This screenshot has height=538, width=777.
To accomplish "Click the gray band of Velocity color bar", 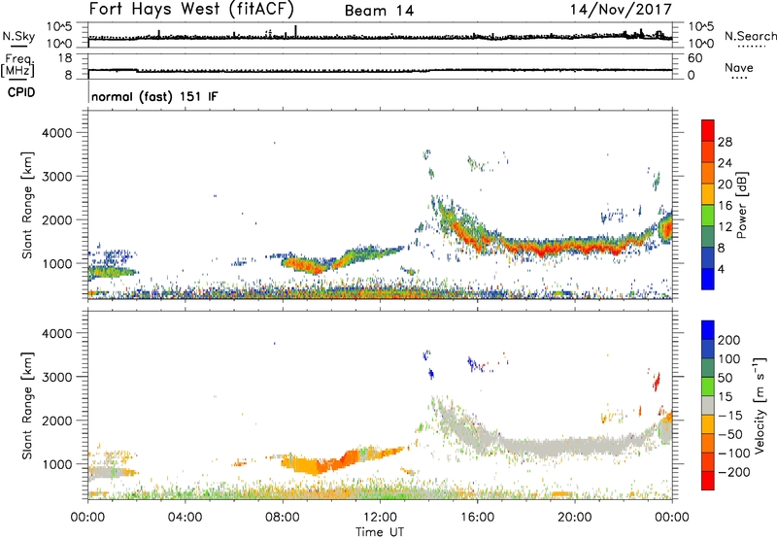I will coord(708,405).
